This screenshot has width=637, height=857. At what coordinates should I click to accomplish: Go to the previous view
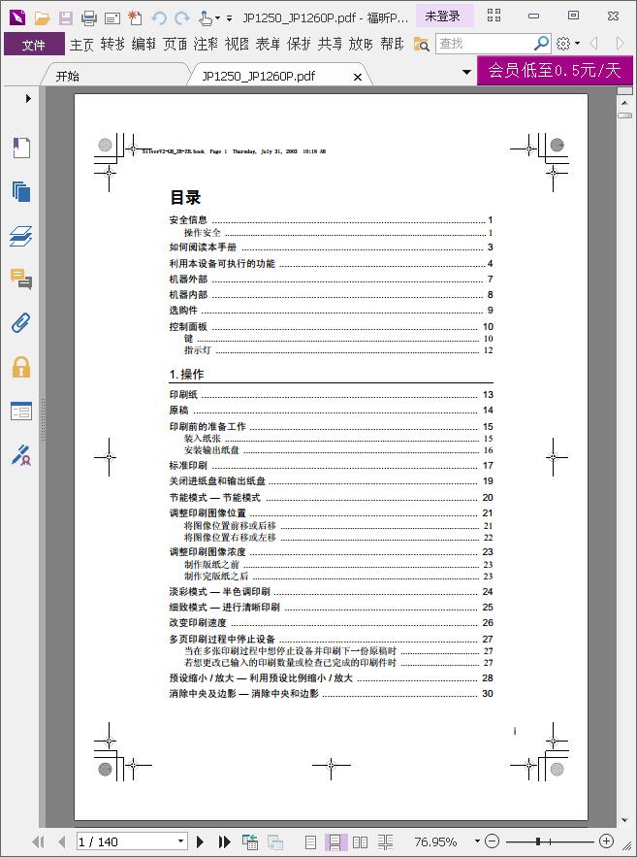[x=250, y=841]
